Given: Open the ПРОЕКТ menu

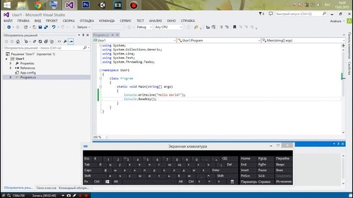Looking at the screenshot, I should 52,21.
